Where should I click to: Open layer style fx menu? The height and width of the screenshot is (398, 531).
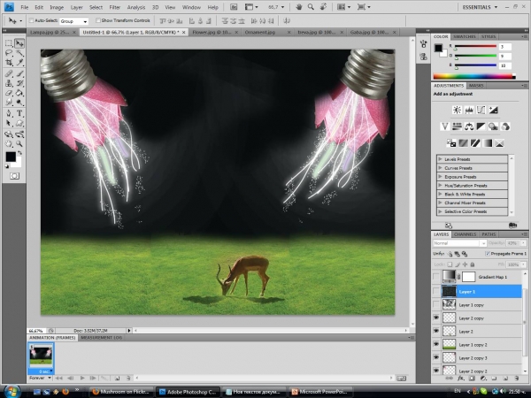pyautogui.click(x=460, y=379)
